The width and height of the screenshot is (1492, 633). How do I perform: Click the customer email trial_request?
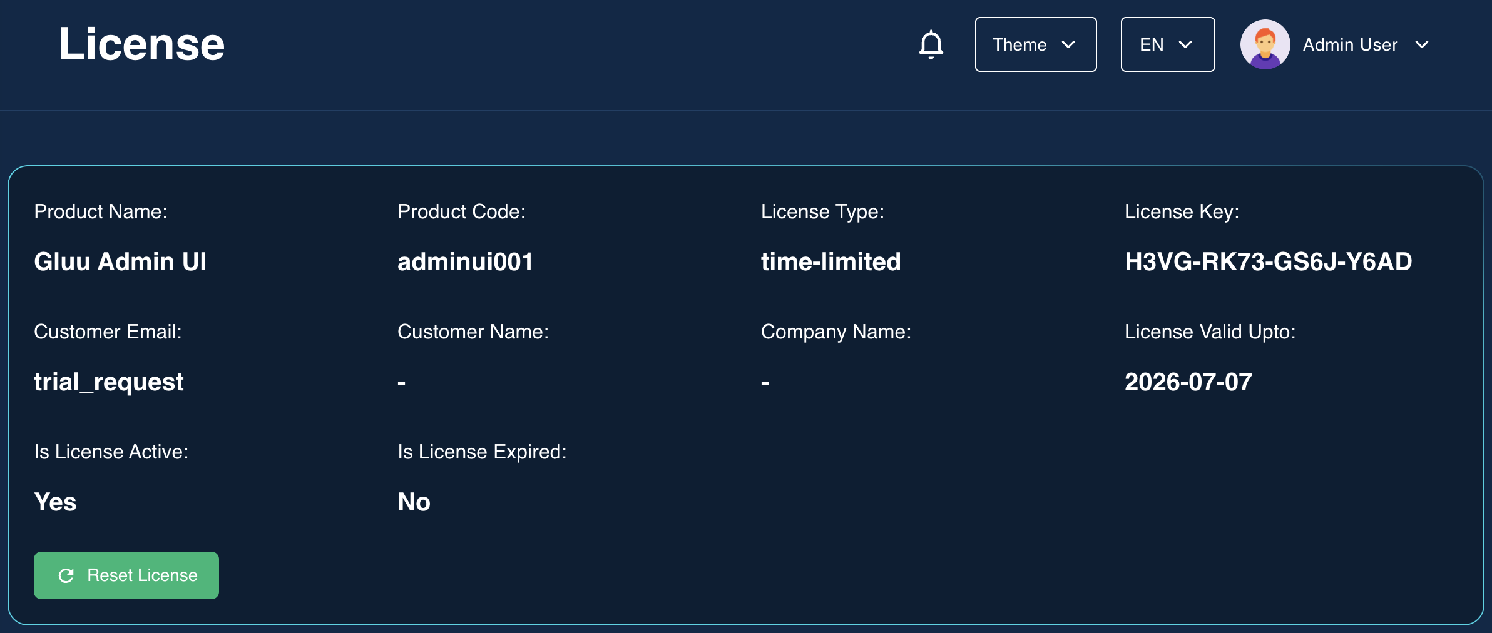[x=109, y=382]
